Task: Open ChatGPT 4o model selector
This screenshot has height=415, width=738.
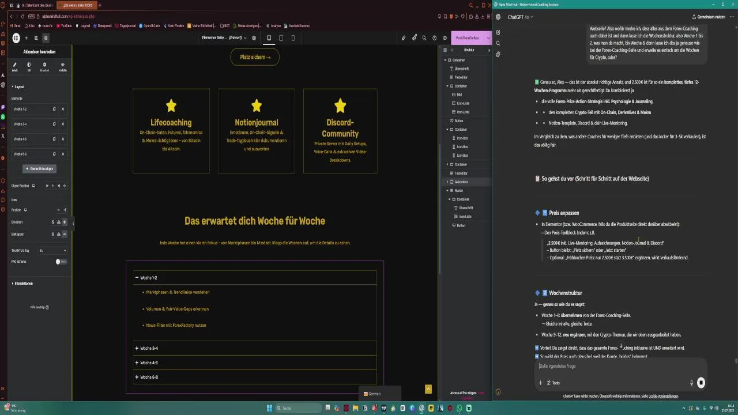Action: tap(520, 17)
